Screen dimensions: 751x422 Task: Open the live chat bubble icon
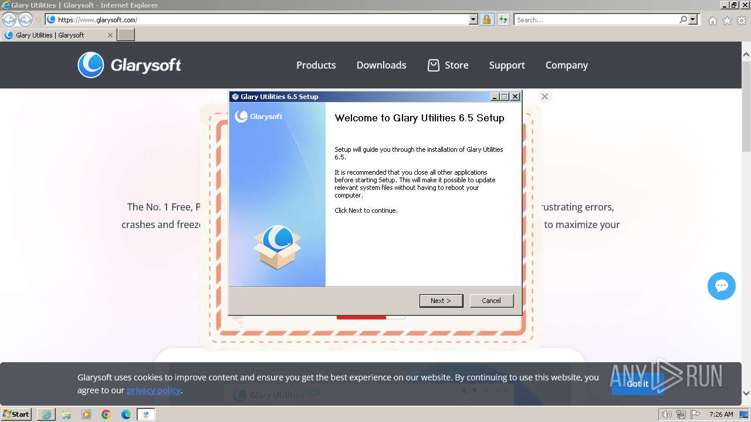(x=722, y=286)
